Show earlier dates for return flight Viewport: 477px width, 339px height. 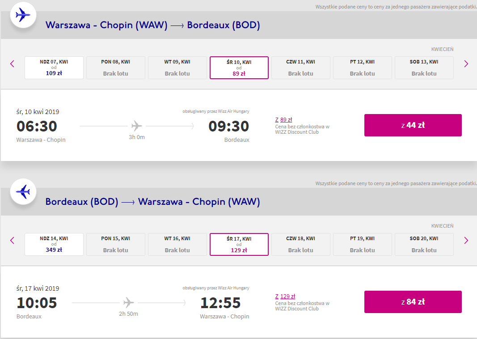(12, 240)
